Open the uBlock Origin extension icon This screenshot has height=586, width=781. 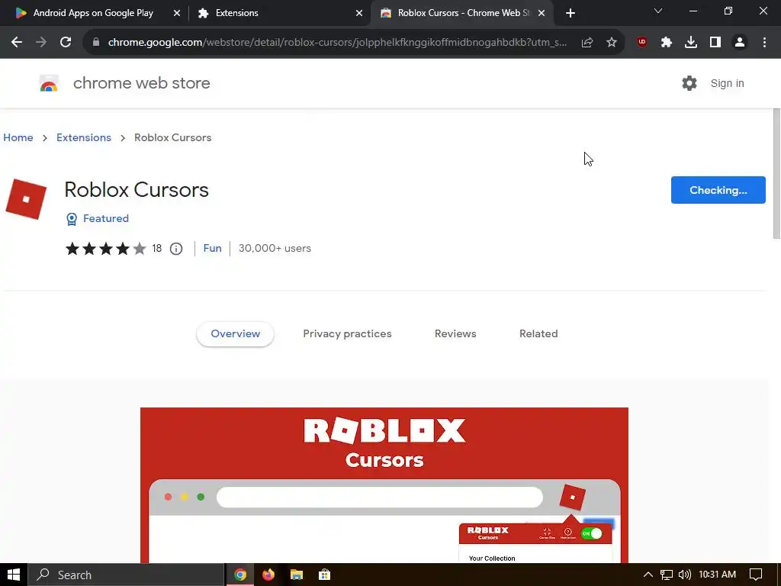click(x=642, y=43)
